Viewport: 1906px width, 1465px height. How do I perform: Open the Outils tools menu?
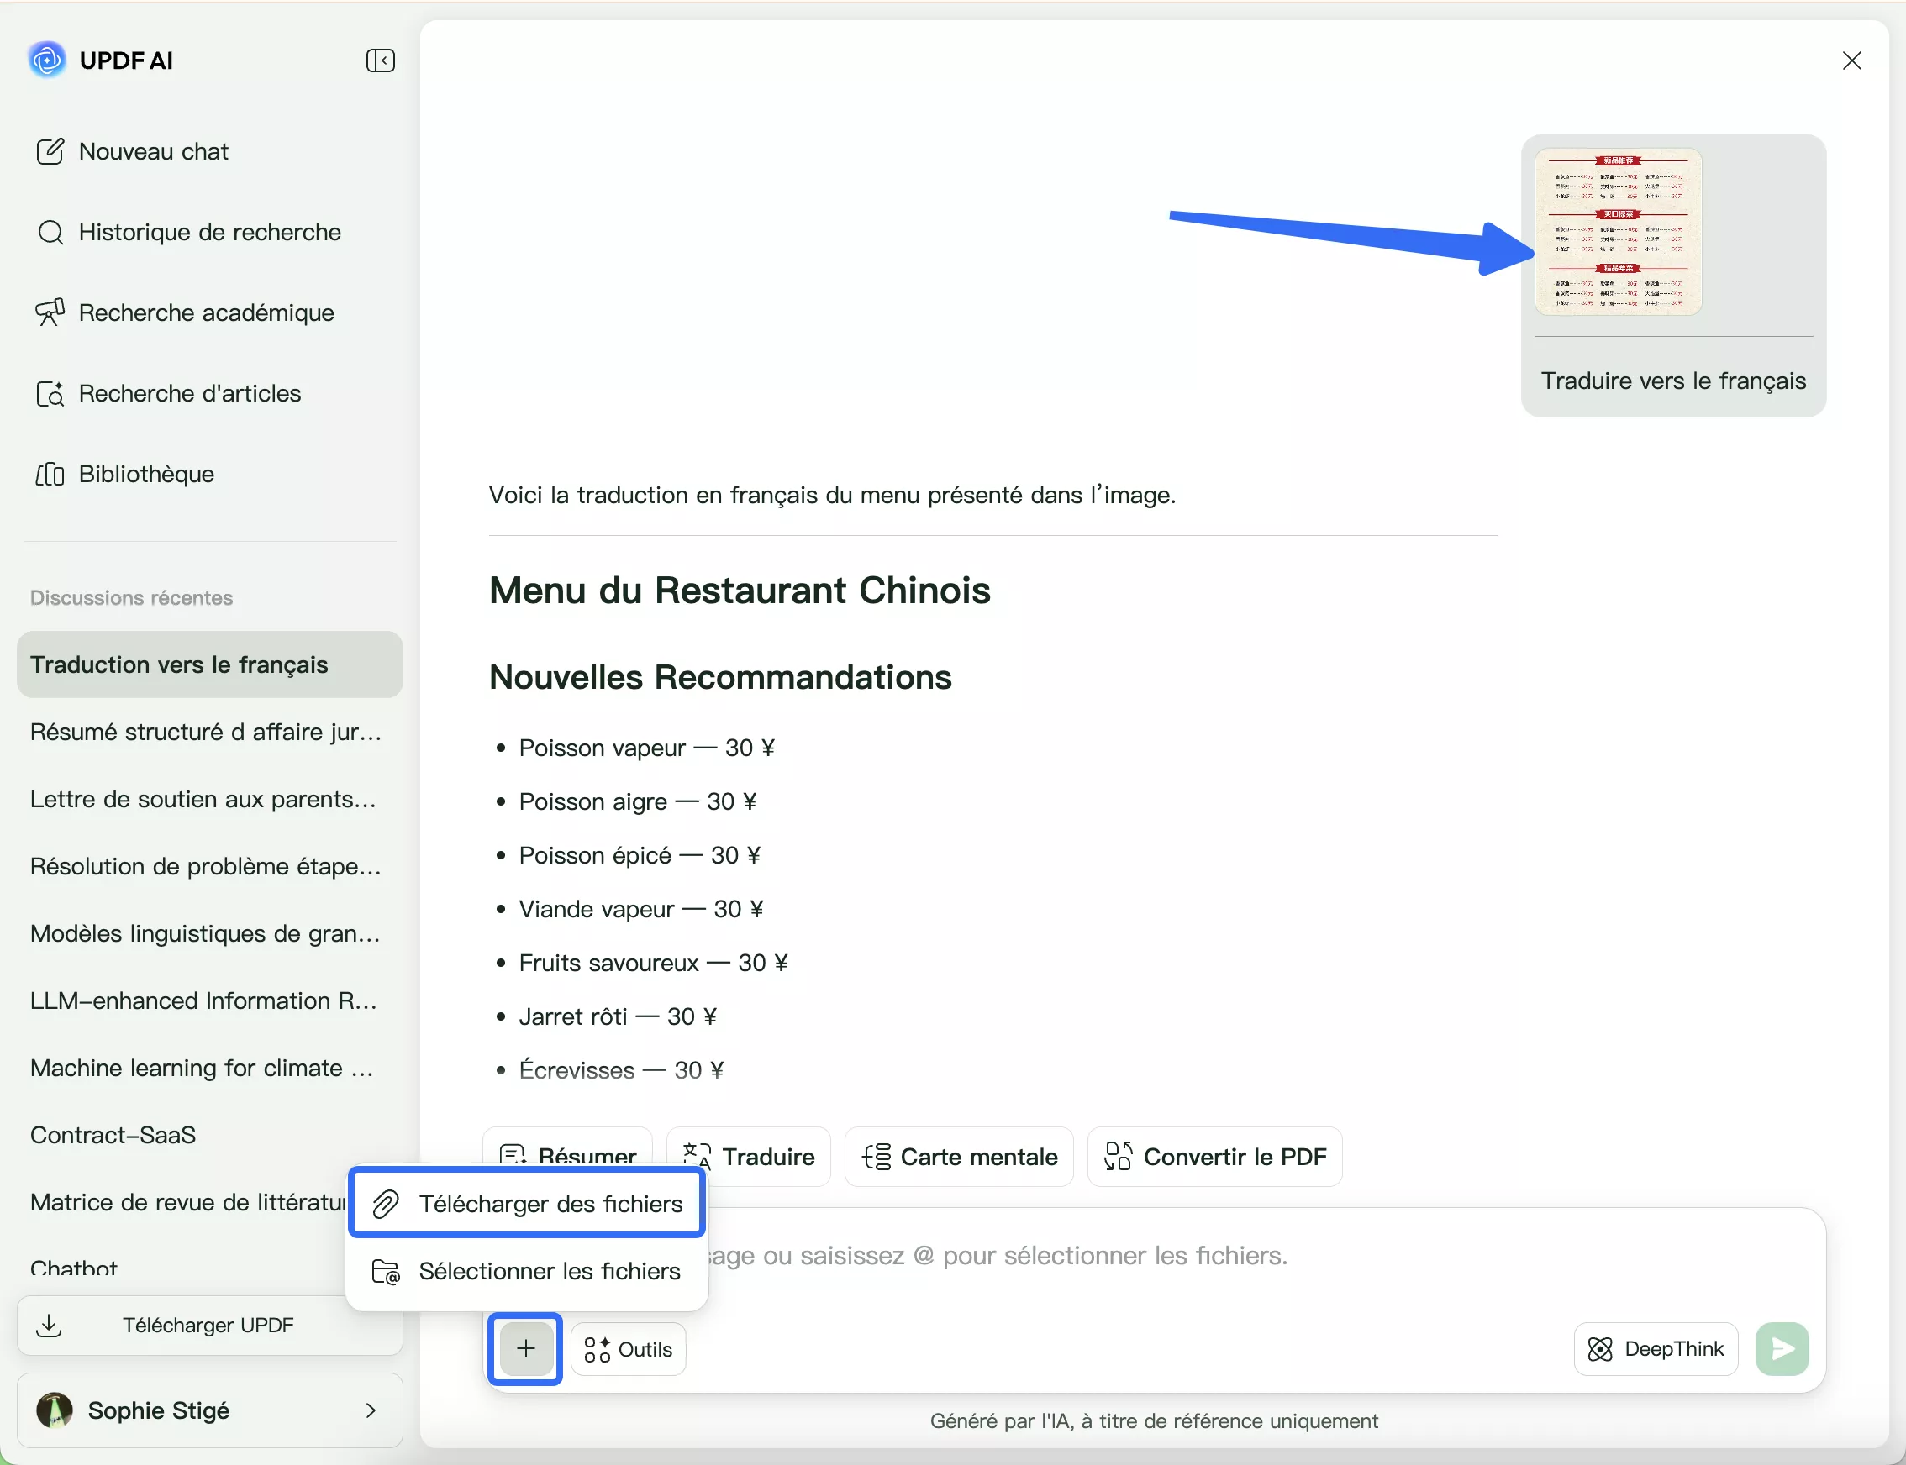628,1349
